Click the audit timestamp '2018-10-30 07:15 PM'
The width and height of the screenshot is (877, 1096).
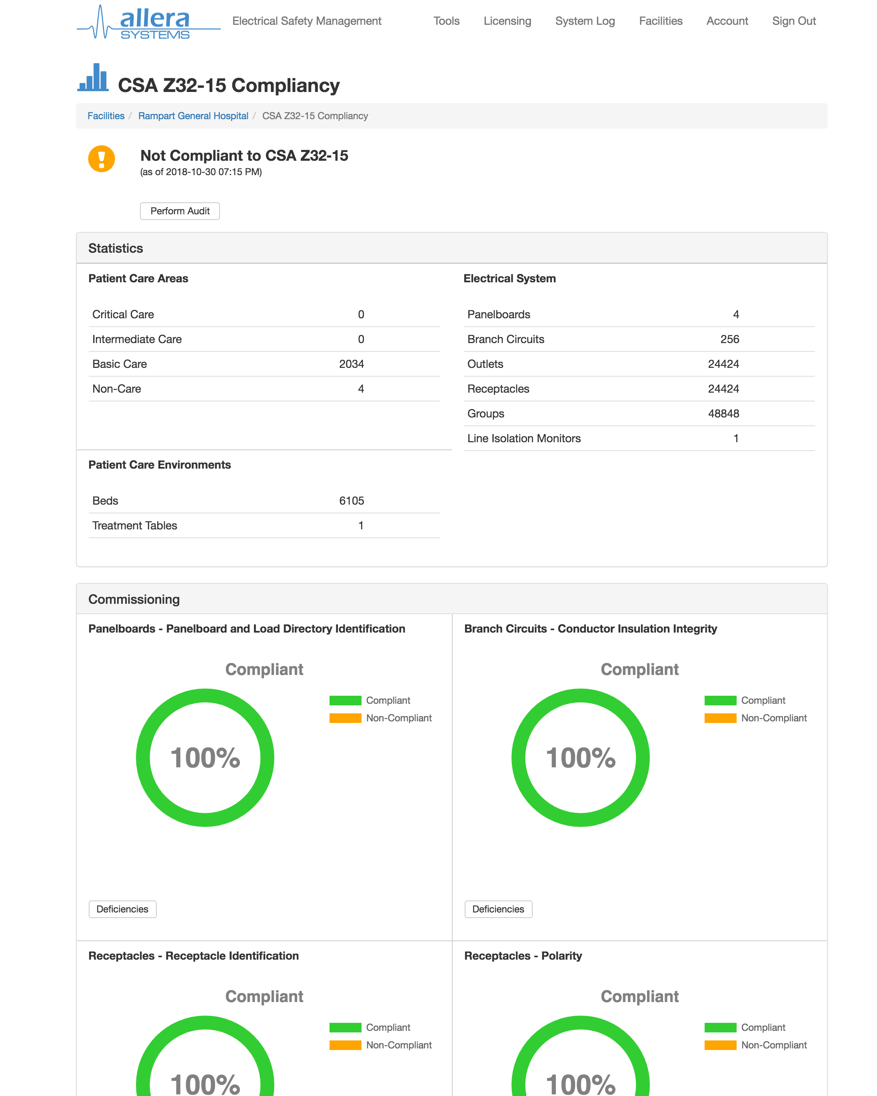(x=212, y=172)
